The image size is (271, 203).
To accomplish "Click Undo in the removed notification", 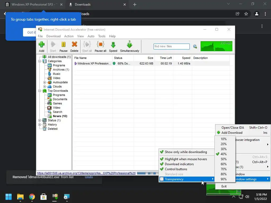I will pyautogui.click(x=89, y=177).
